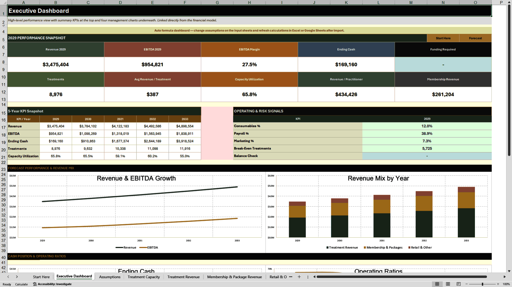This screenshot has height=287, width=512.
Task: Click the vertical scrollbar thumb
Action: [x=509, y=80]
